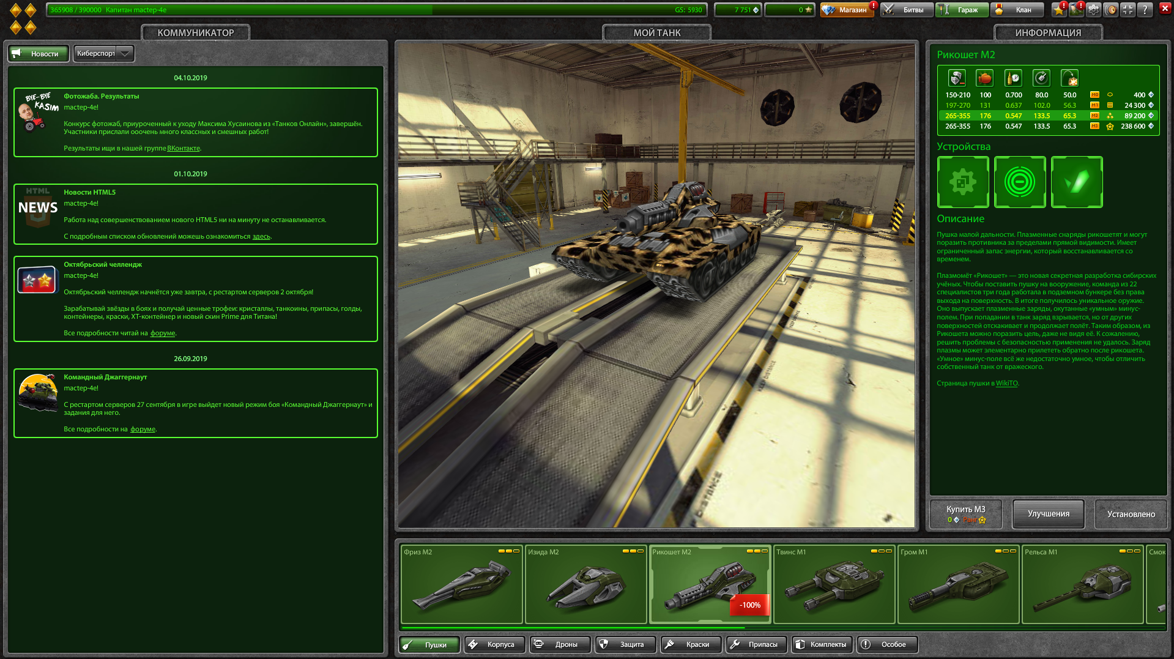Click the October challenge stars thumbnail
Image resolution: width=1174 pixels, height=659 pixels.
(37, 280)
